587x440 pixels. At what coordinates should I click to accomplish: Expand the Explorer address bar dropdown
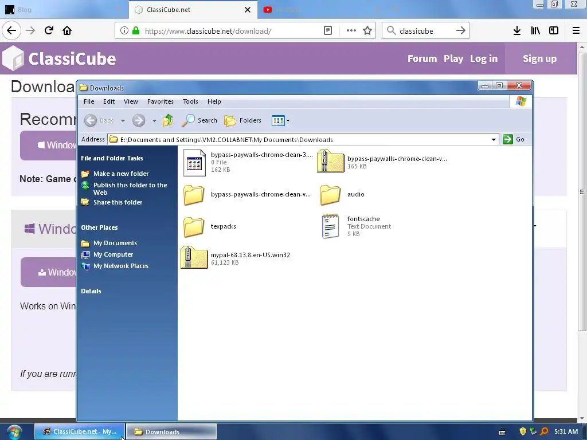[494, 140]
